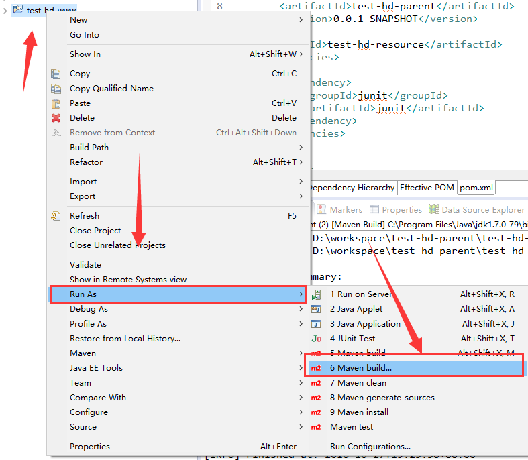Screen dimensions: 528x460
Task: Click the Copy Qualified Name icon
Action: (56, 89)
